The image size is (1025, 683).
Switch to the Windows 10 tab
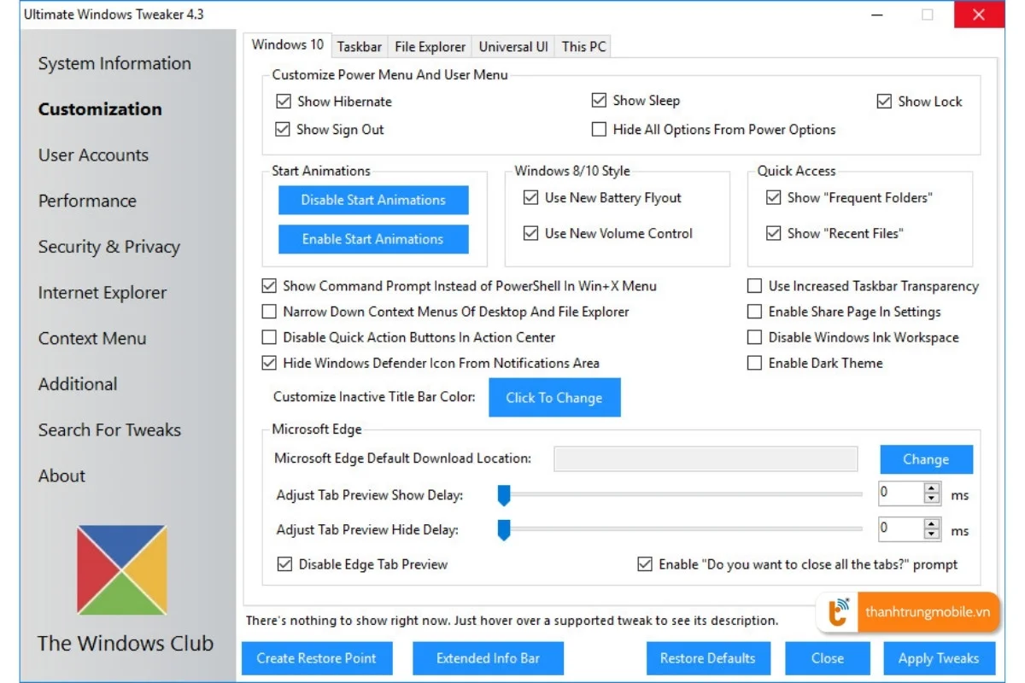pyautogui.click(x=288, y=45)
